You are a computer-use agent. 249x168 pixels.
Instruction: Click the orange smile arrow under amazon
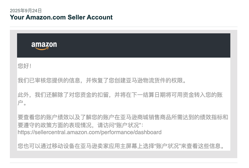(42, 49)
